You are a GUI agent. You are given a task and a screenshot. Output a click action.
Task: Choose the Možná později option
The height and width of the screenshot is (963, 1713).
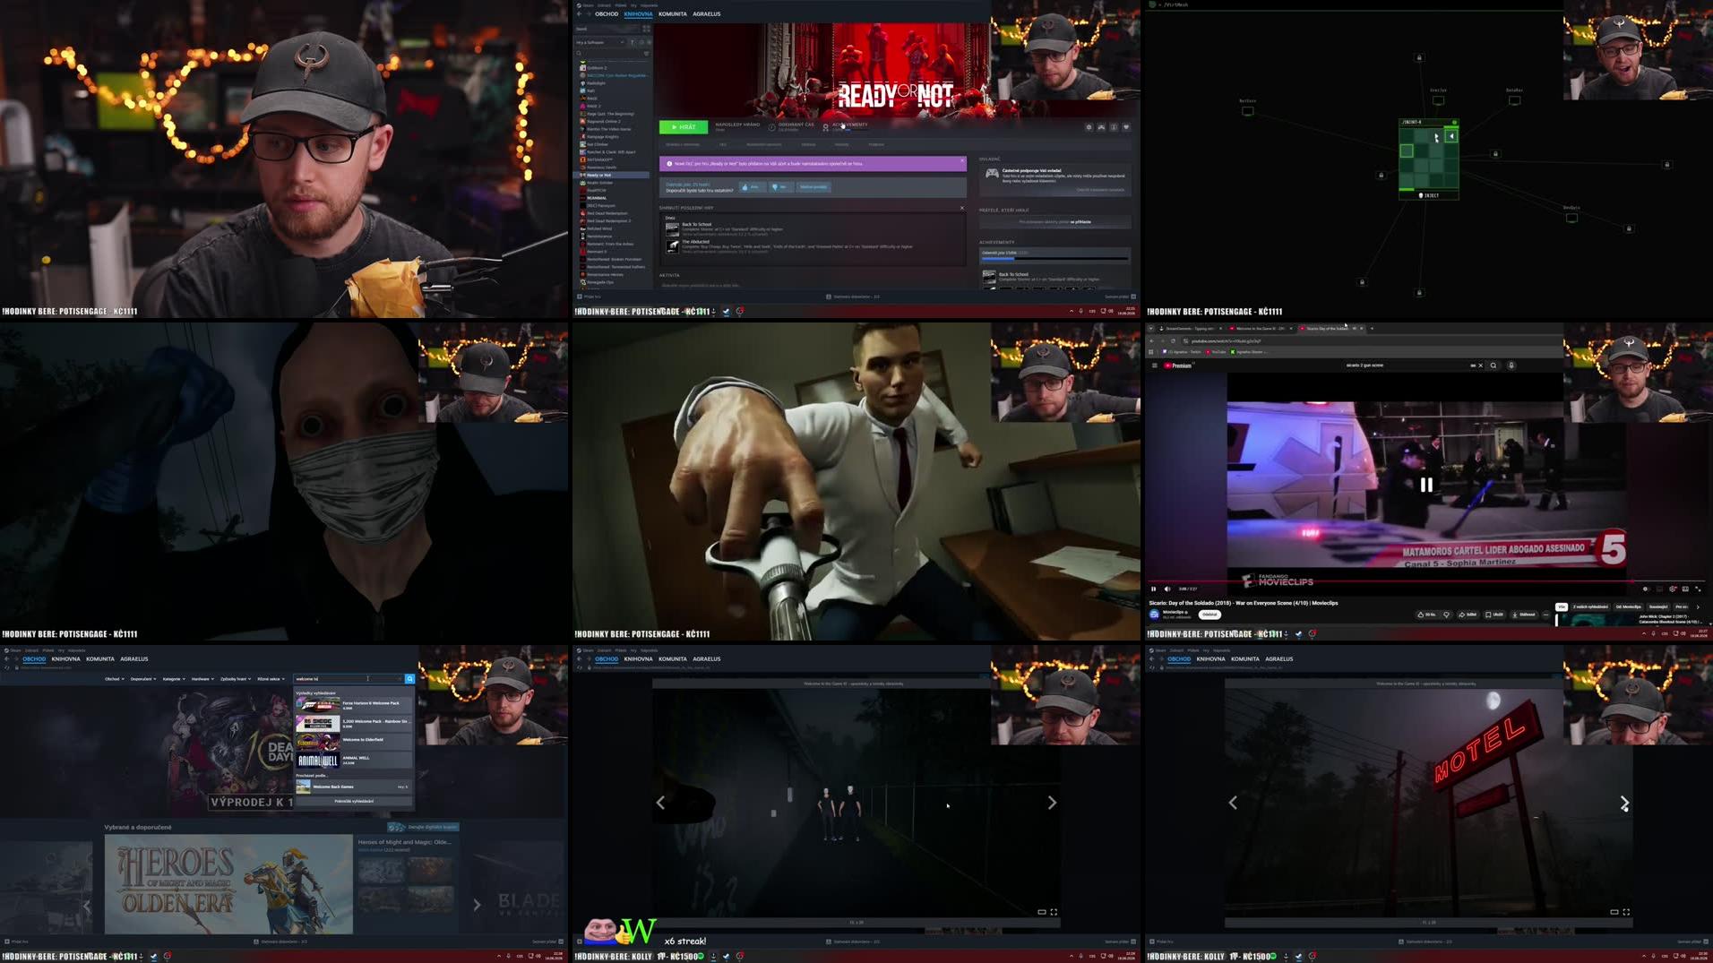tap(813, 187)
